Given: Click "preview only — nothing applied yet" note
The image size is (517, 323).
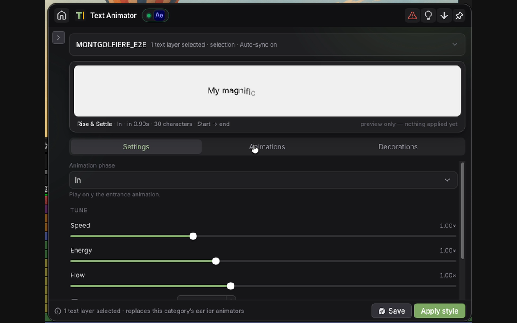Looking at the screenshot, I should coord(409,124).
